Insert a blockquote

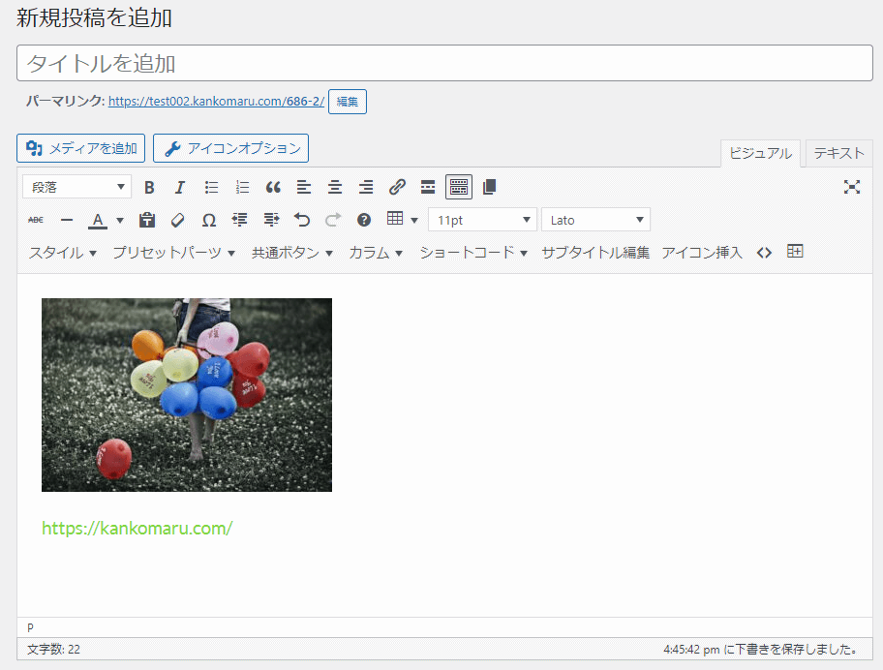[273, 187]
